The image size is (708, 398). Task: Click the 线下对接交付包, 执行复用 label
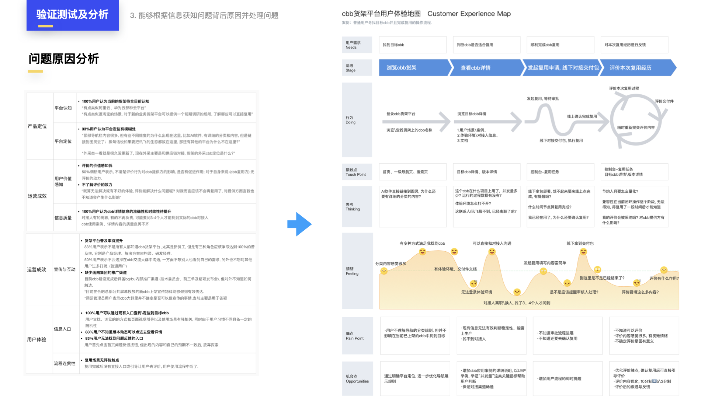561,141
